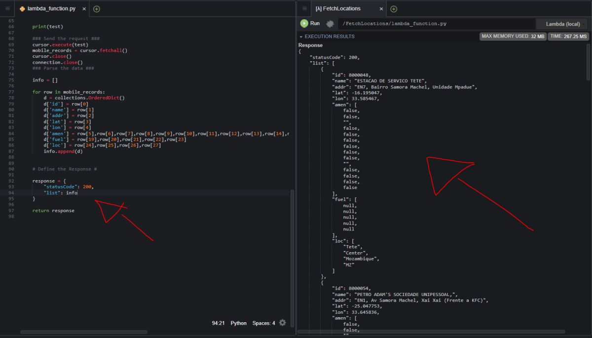The height and width of the screenshot is (338, 592).
Task: Click '"lon": 33.585467,' in response
Action: point(356,99)
